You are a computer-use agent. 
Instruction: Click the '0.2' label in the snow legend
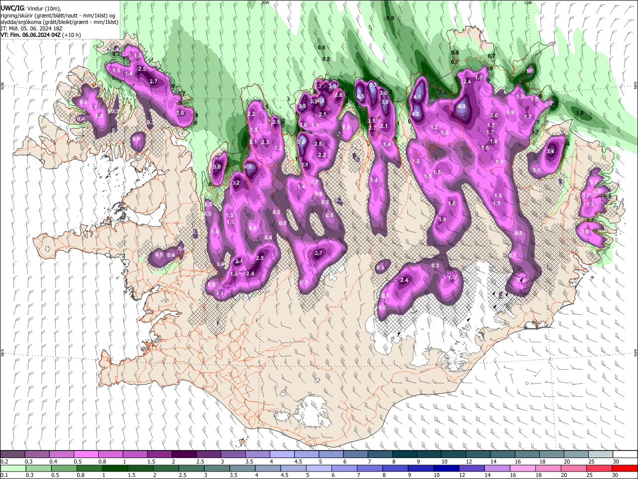[4, 462]
